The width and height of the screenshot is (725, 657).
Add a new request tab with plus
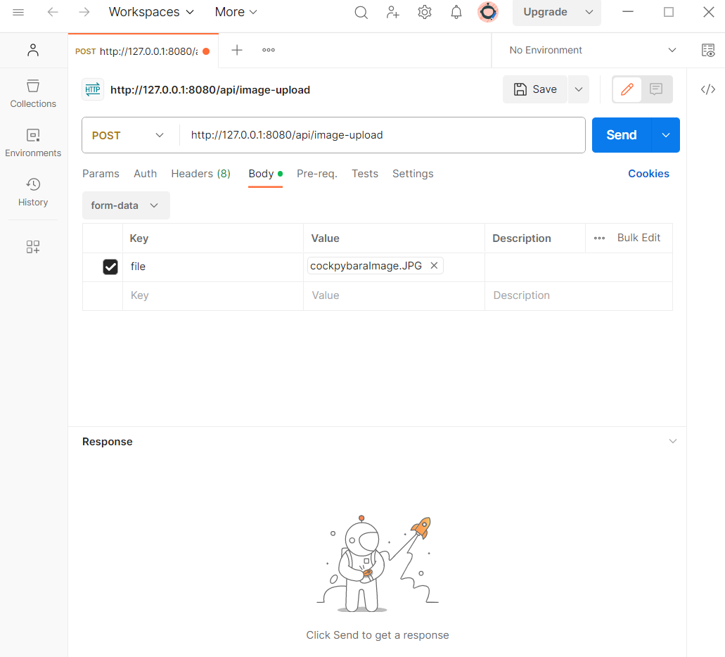pos(237,50)
